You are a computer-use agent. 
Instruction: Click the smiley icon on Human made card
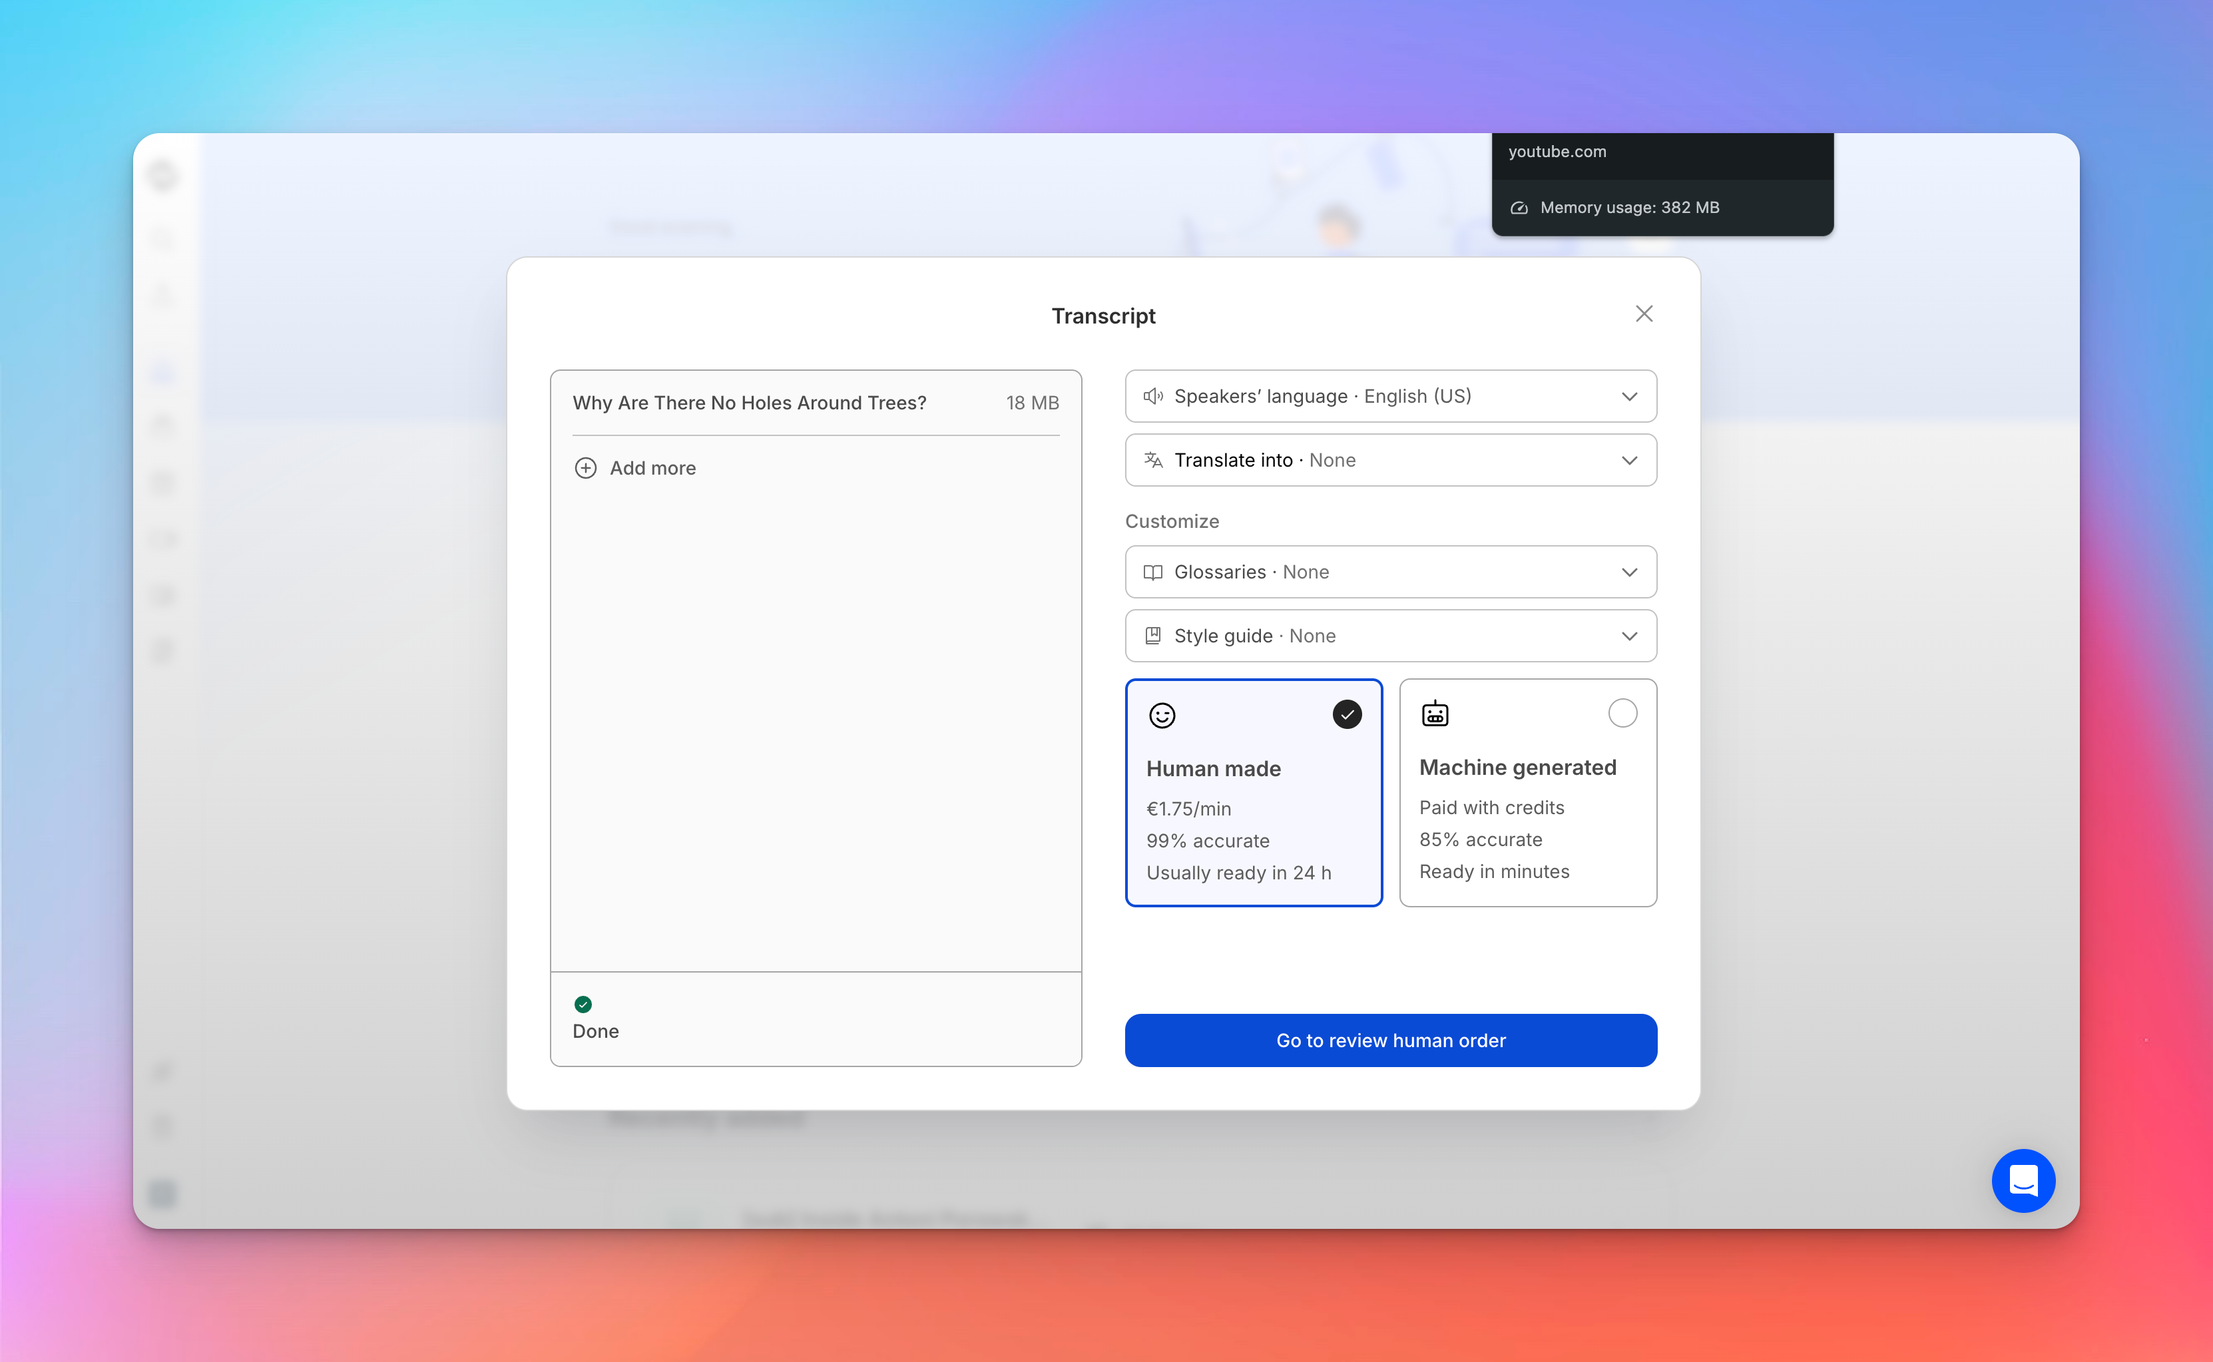point(1162,715)
